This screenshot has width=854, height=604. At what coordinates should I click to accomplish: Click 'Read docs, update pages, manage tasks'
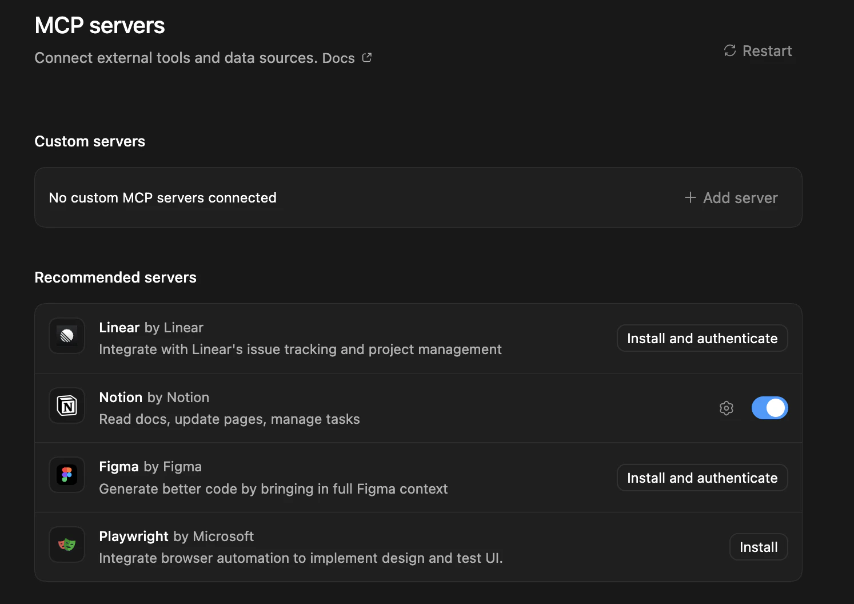tap(229, 419)
